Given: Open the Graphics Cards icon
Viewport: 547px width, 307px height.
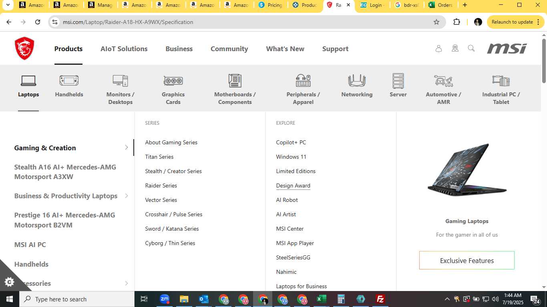Looking at the screenshot, I should [173, 81].
